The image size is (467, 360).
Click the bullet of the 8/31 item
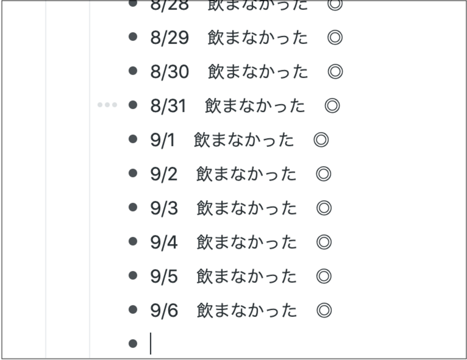133,105
